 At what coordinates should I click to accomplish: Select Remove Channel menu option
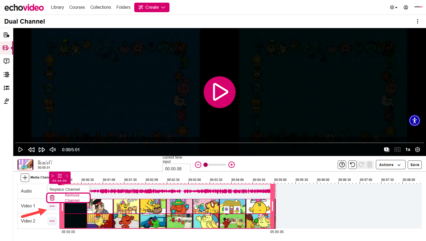point(68,198)
